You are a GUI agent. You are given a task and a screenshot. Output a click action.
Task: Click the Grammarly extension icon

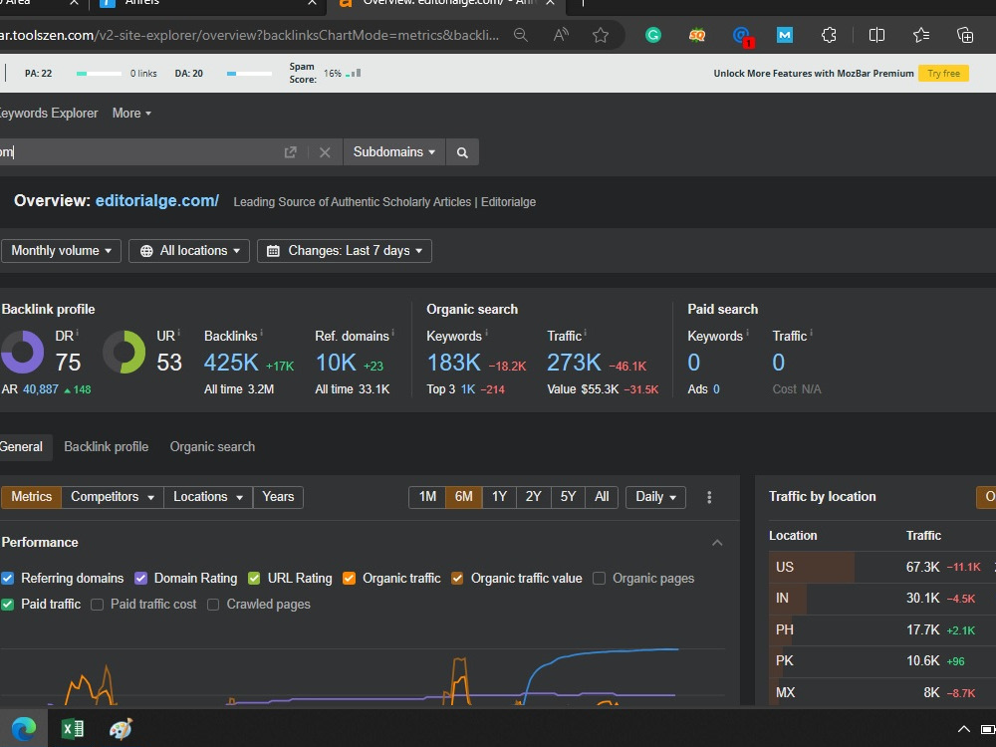point(653,35)
